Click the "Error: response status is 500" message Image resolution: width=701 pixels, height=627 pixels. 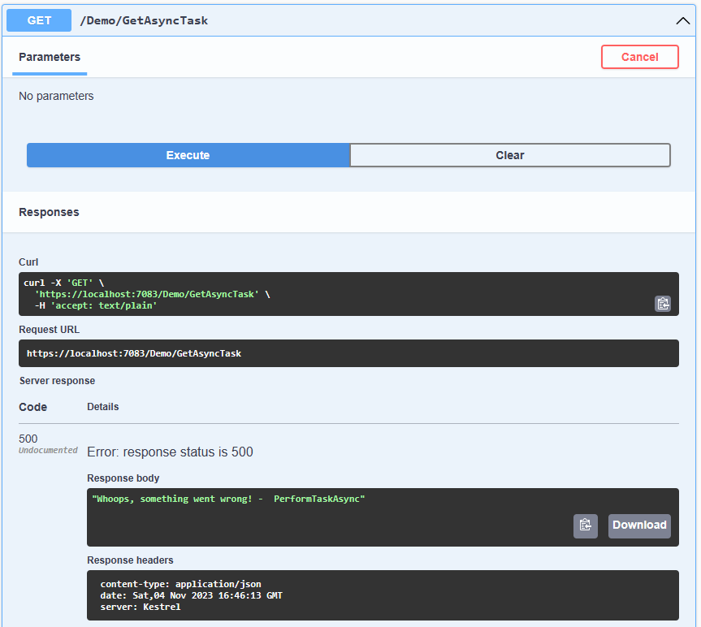170,452
